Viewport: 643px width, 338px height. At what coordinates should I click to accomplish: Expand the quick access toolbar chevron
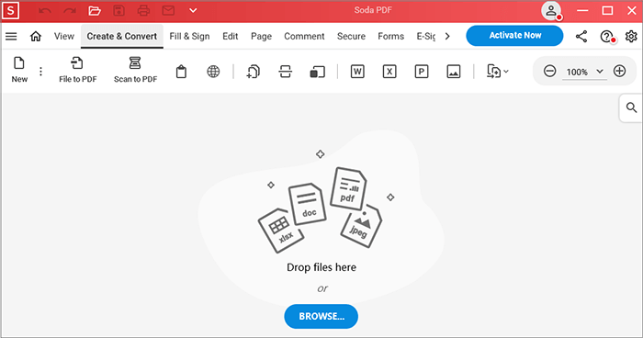193,11
